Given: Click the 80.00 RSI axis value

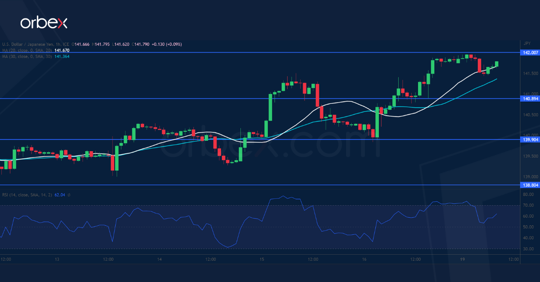Looking at the screenshot, I should pos(529,195).
